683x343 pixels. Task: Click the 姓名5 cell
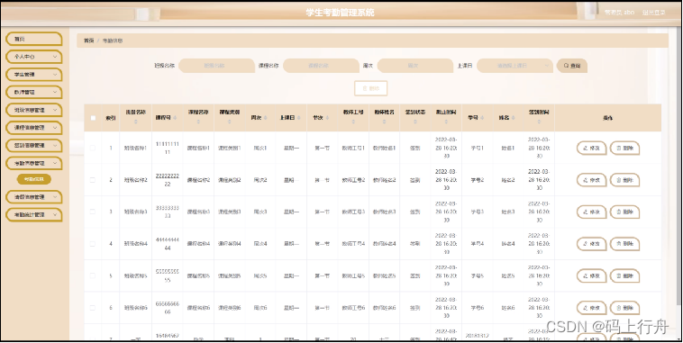[508, 276]
